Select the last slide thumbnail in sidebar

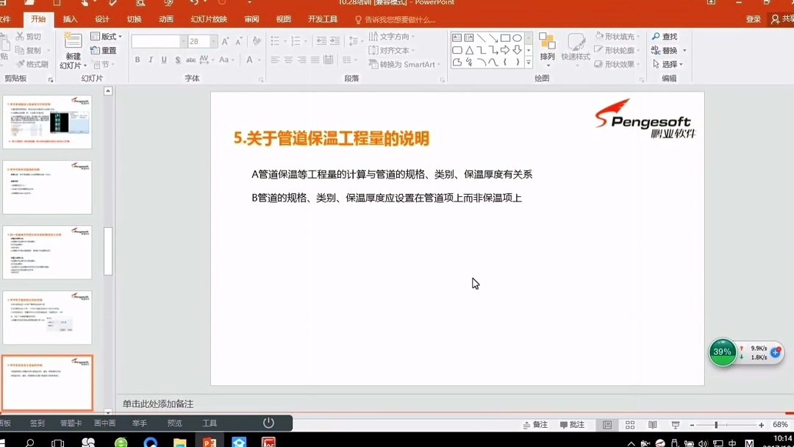47,381
